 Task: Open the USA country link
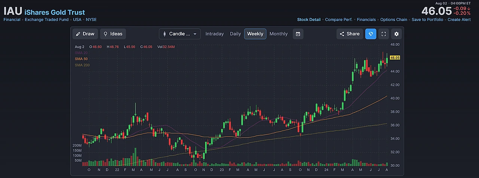click(x=77, y=19)
